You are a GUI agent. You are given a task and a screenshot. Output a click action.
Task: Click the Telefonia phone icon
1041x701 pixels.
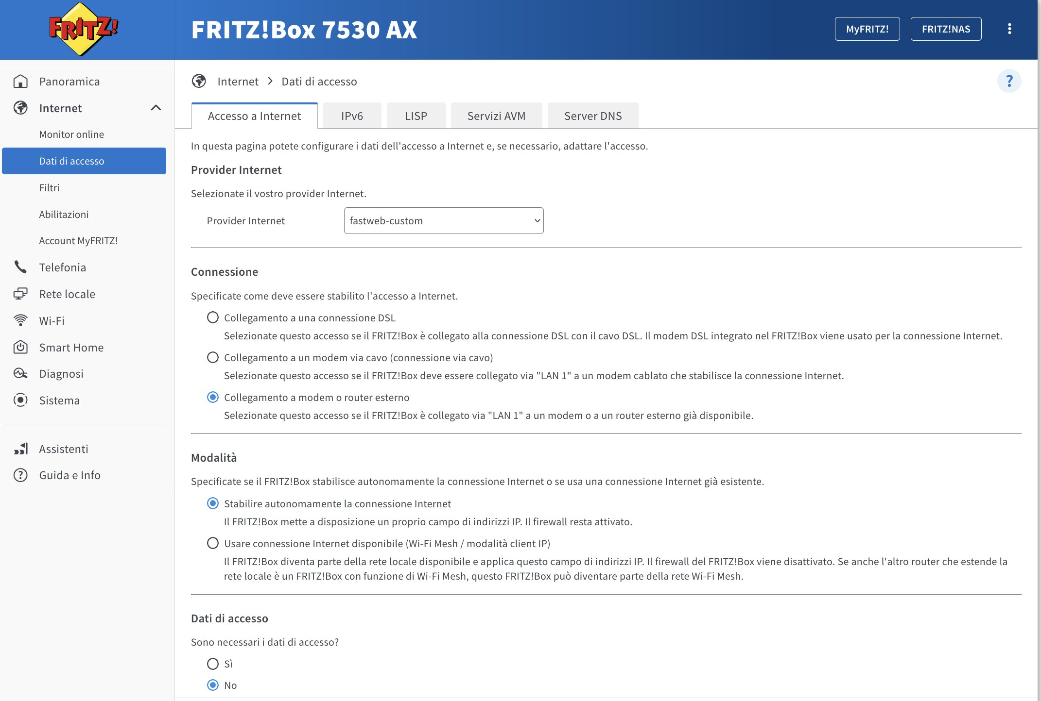(x=20, y=267)
